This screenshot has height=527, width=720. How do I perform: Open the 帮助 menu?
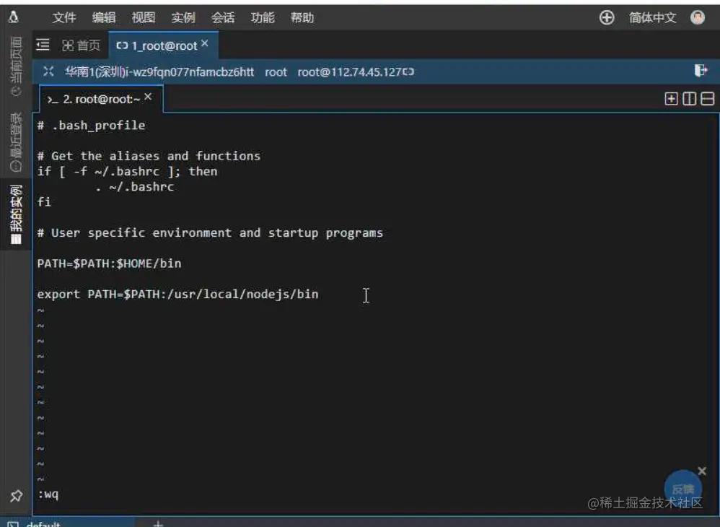[x=302, y=18]
